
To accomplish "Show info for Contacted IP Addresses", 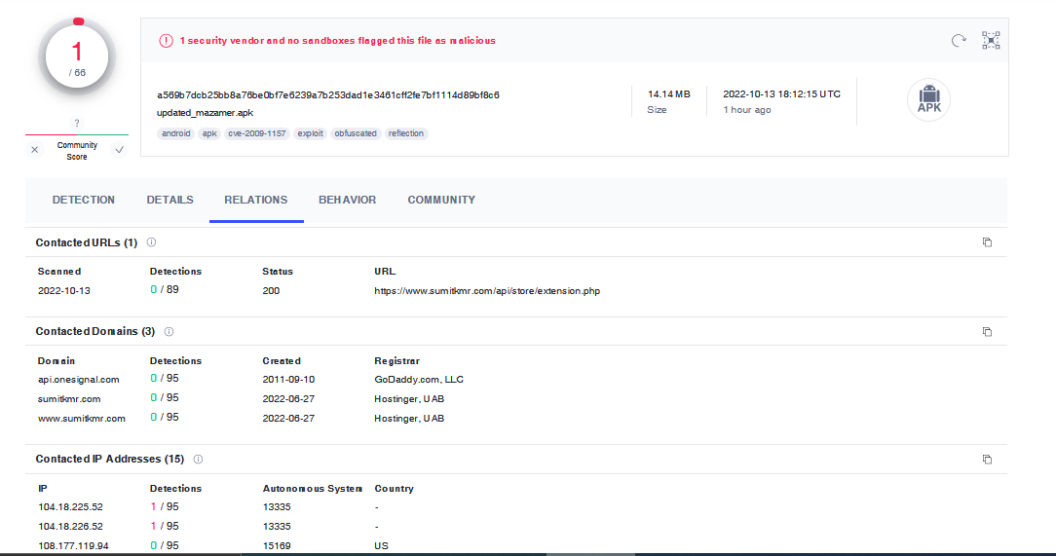I will pyautogui.click(x=198, y=459).
